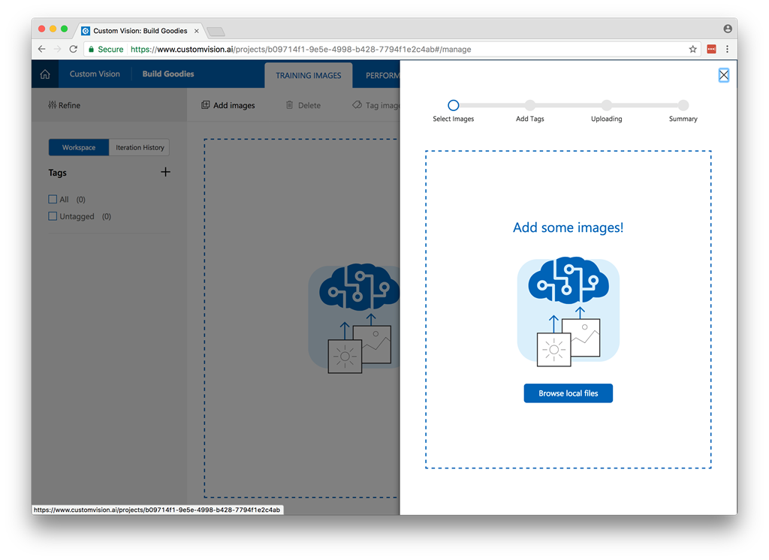769x560 pixels.
Task: Go back with the browser back arrow
Action: tap(42, 49)
